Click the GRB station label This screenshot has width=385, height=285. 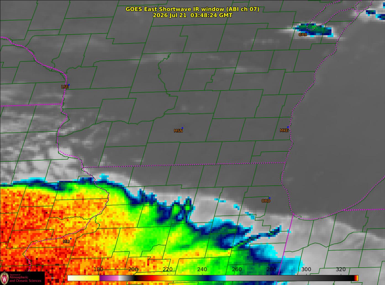tap(303, 35)
